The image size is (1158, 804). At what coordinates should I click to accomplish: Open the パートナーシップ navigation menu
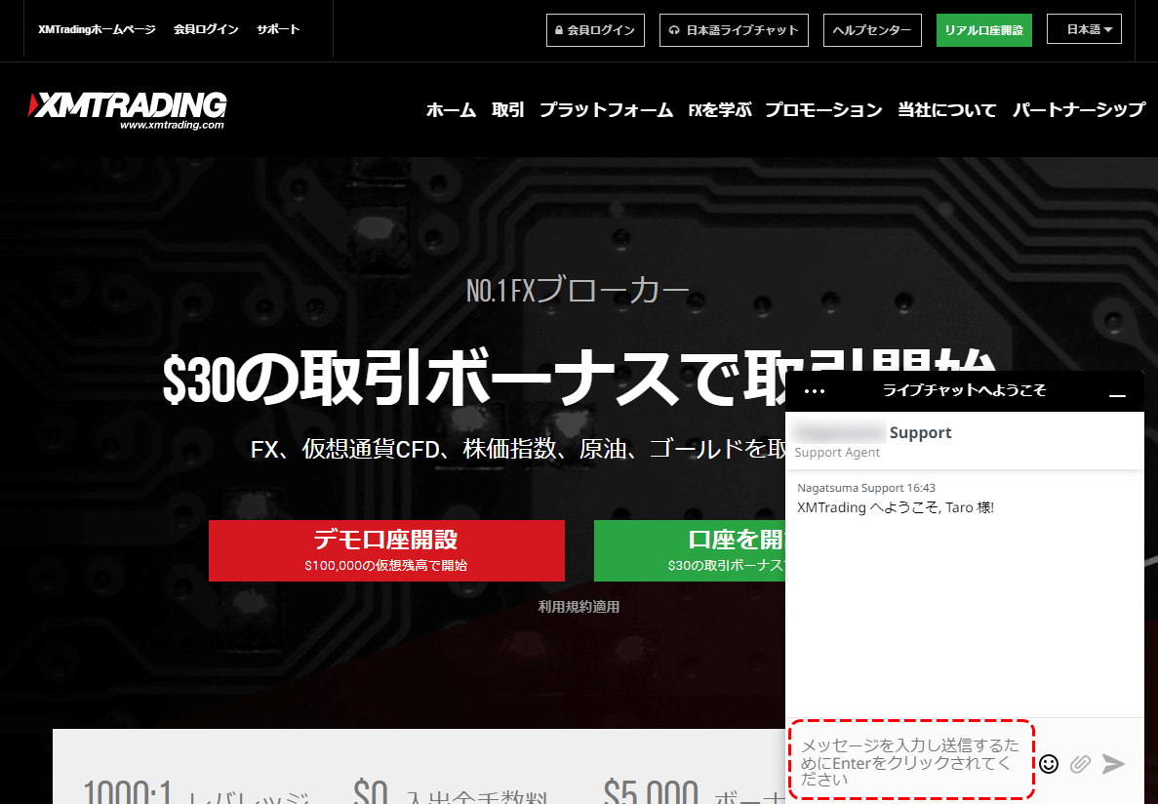coord(1078,110)
